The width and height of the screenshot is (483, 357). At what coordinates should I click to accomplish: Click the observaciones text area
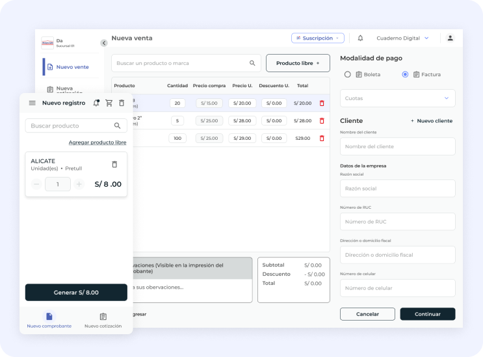pyautogui.click(x=192, y=291)
